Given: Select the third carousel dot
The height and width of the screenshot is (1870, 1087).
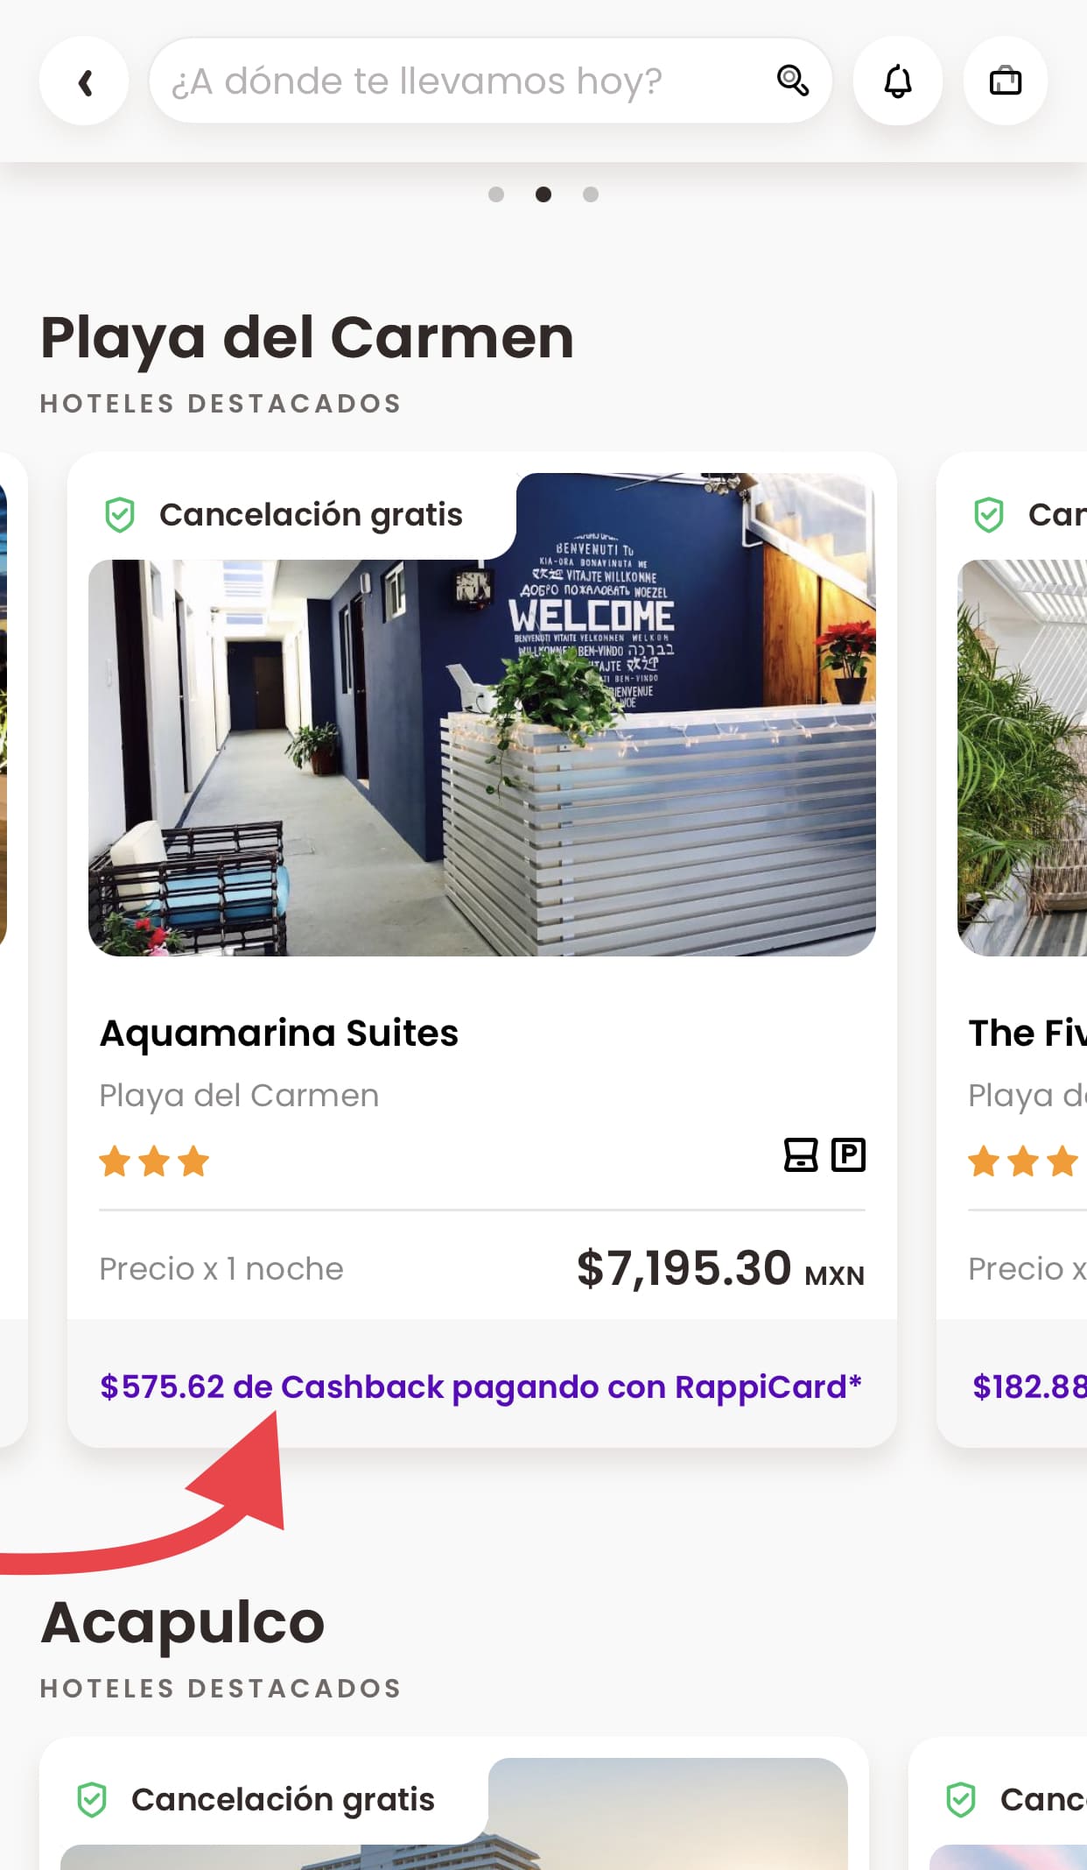Looking at the screenshot, I should [592, 194].
